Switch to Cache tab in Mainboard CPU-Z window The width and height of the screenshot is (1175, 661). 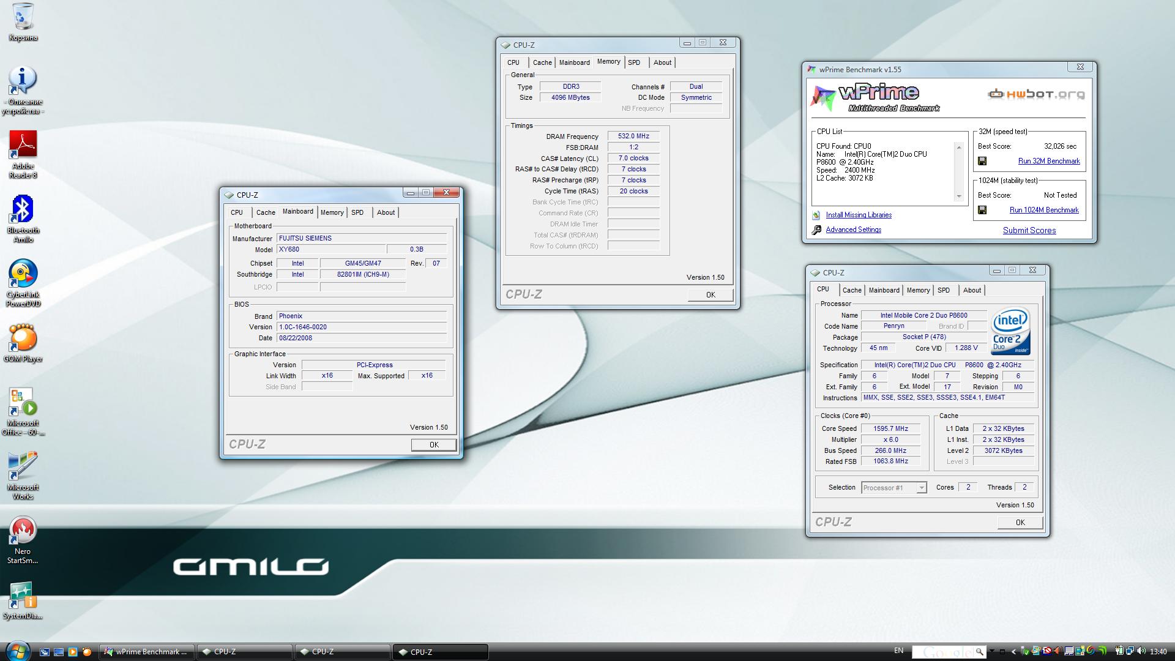click(x=265, y=212)
